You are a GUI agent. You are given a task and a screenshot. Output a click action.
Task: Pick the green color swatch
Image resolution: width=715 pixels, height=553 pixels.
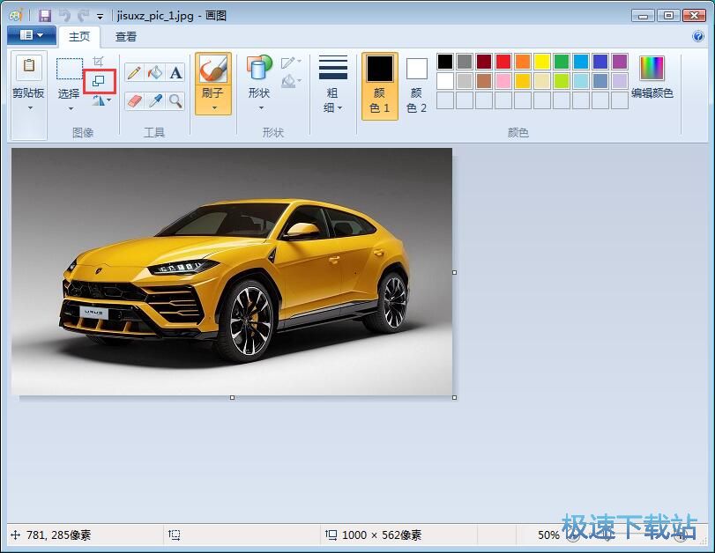tap(562, 62)
